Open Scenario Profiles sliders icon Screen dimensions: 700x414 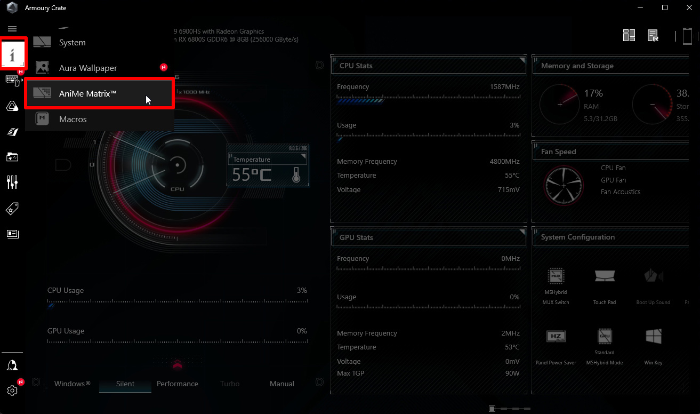(x=12, y=182)
